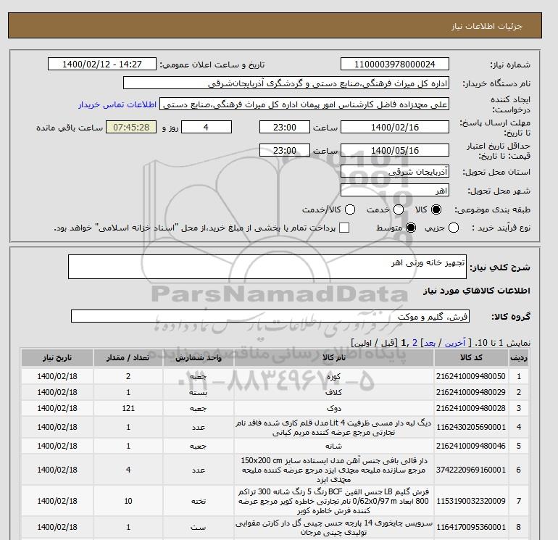558x540 pixels.
Task: Click item code 1153190032320009
Action: [471, 501]
